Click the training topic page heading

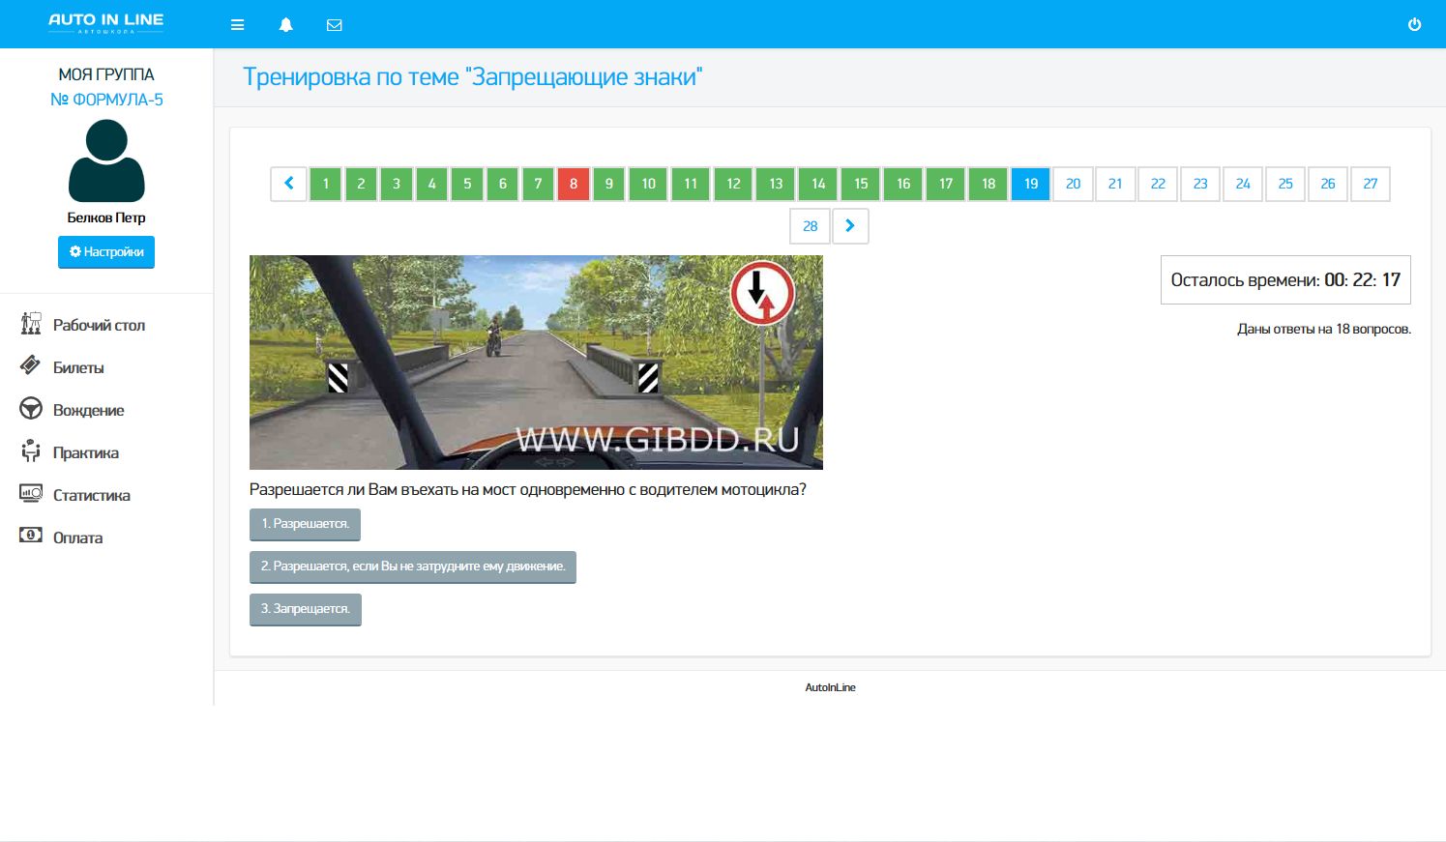pos(472,77)
